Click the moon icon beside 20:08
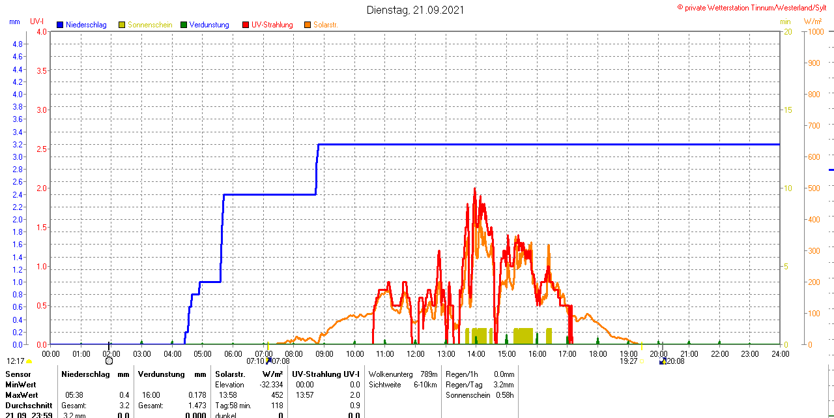Image resolution: width=834 pixels, height=418 pixels. click(663, 361)
